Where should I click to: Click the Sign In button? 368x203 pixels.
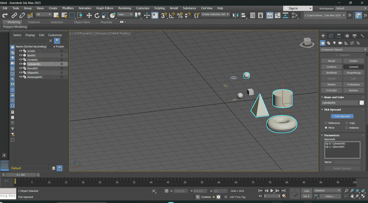point(298,9)
